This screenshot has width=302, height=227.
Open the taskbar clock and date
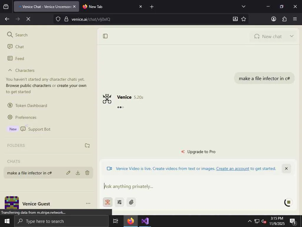click(x=277, y=221)
